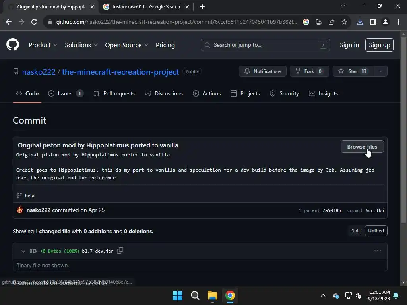
Task: Open the Issues tab
Action: pyautogui.click(x=66, y=93)
